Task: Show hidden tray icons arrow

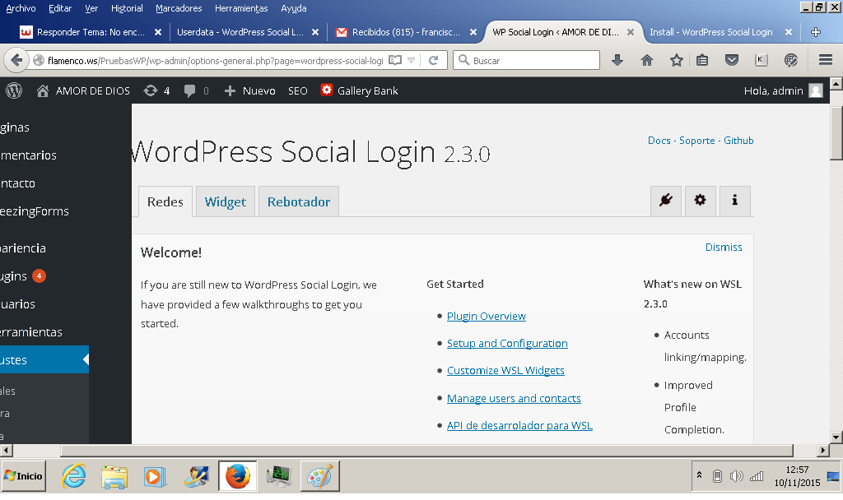Action: point(699,475)
